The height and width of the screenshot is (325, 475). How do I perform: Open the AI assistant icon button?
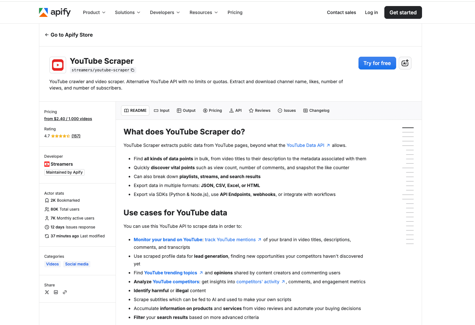pyautogui.click(x=405, y=63)
